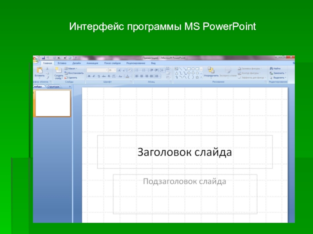
Task: Expand the shapes gallery
Action: pos(201,77)
